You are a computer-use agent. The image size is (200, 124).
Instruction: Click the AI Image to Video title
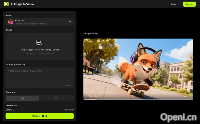point(22,4)
